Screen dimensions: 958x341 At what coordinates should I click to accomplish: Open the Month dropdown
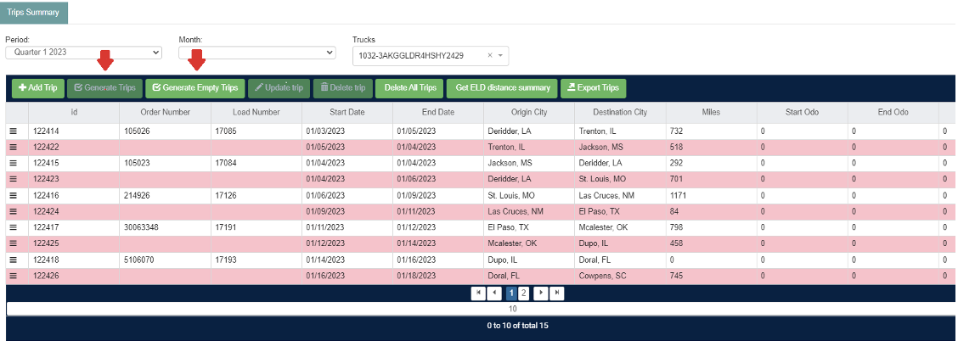257,53
